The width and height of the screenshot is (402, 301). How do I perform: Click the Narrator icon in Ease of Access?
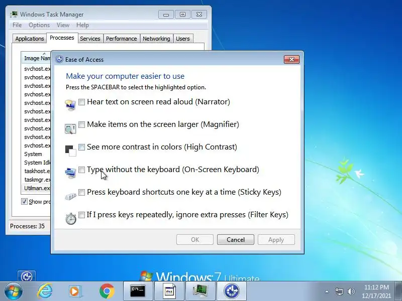point(70,105)
